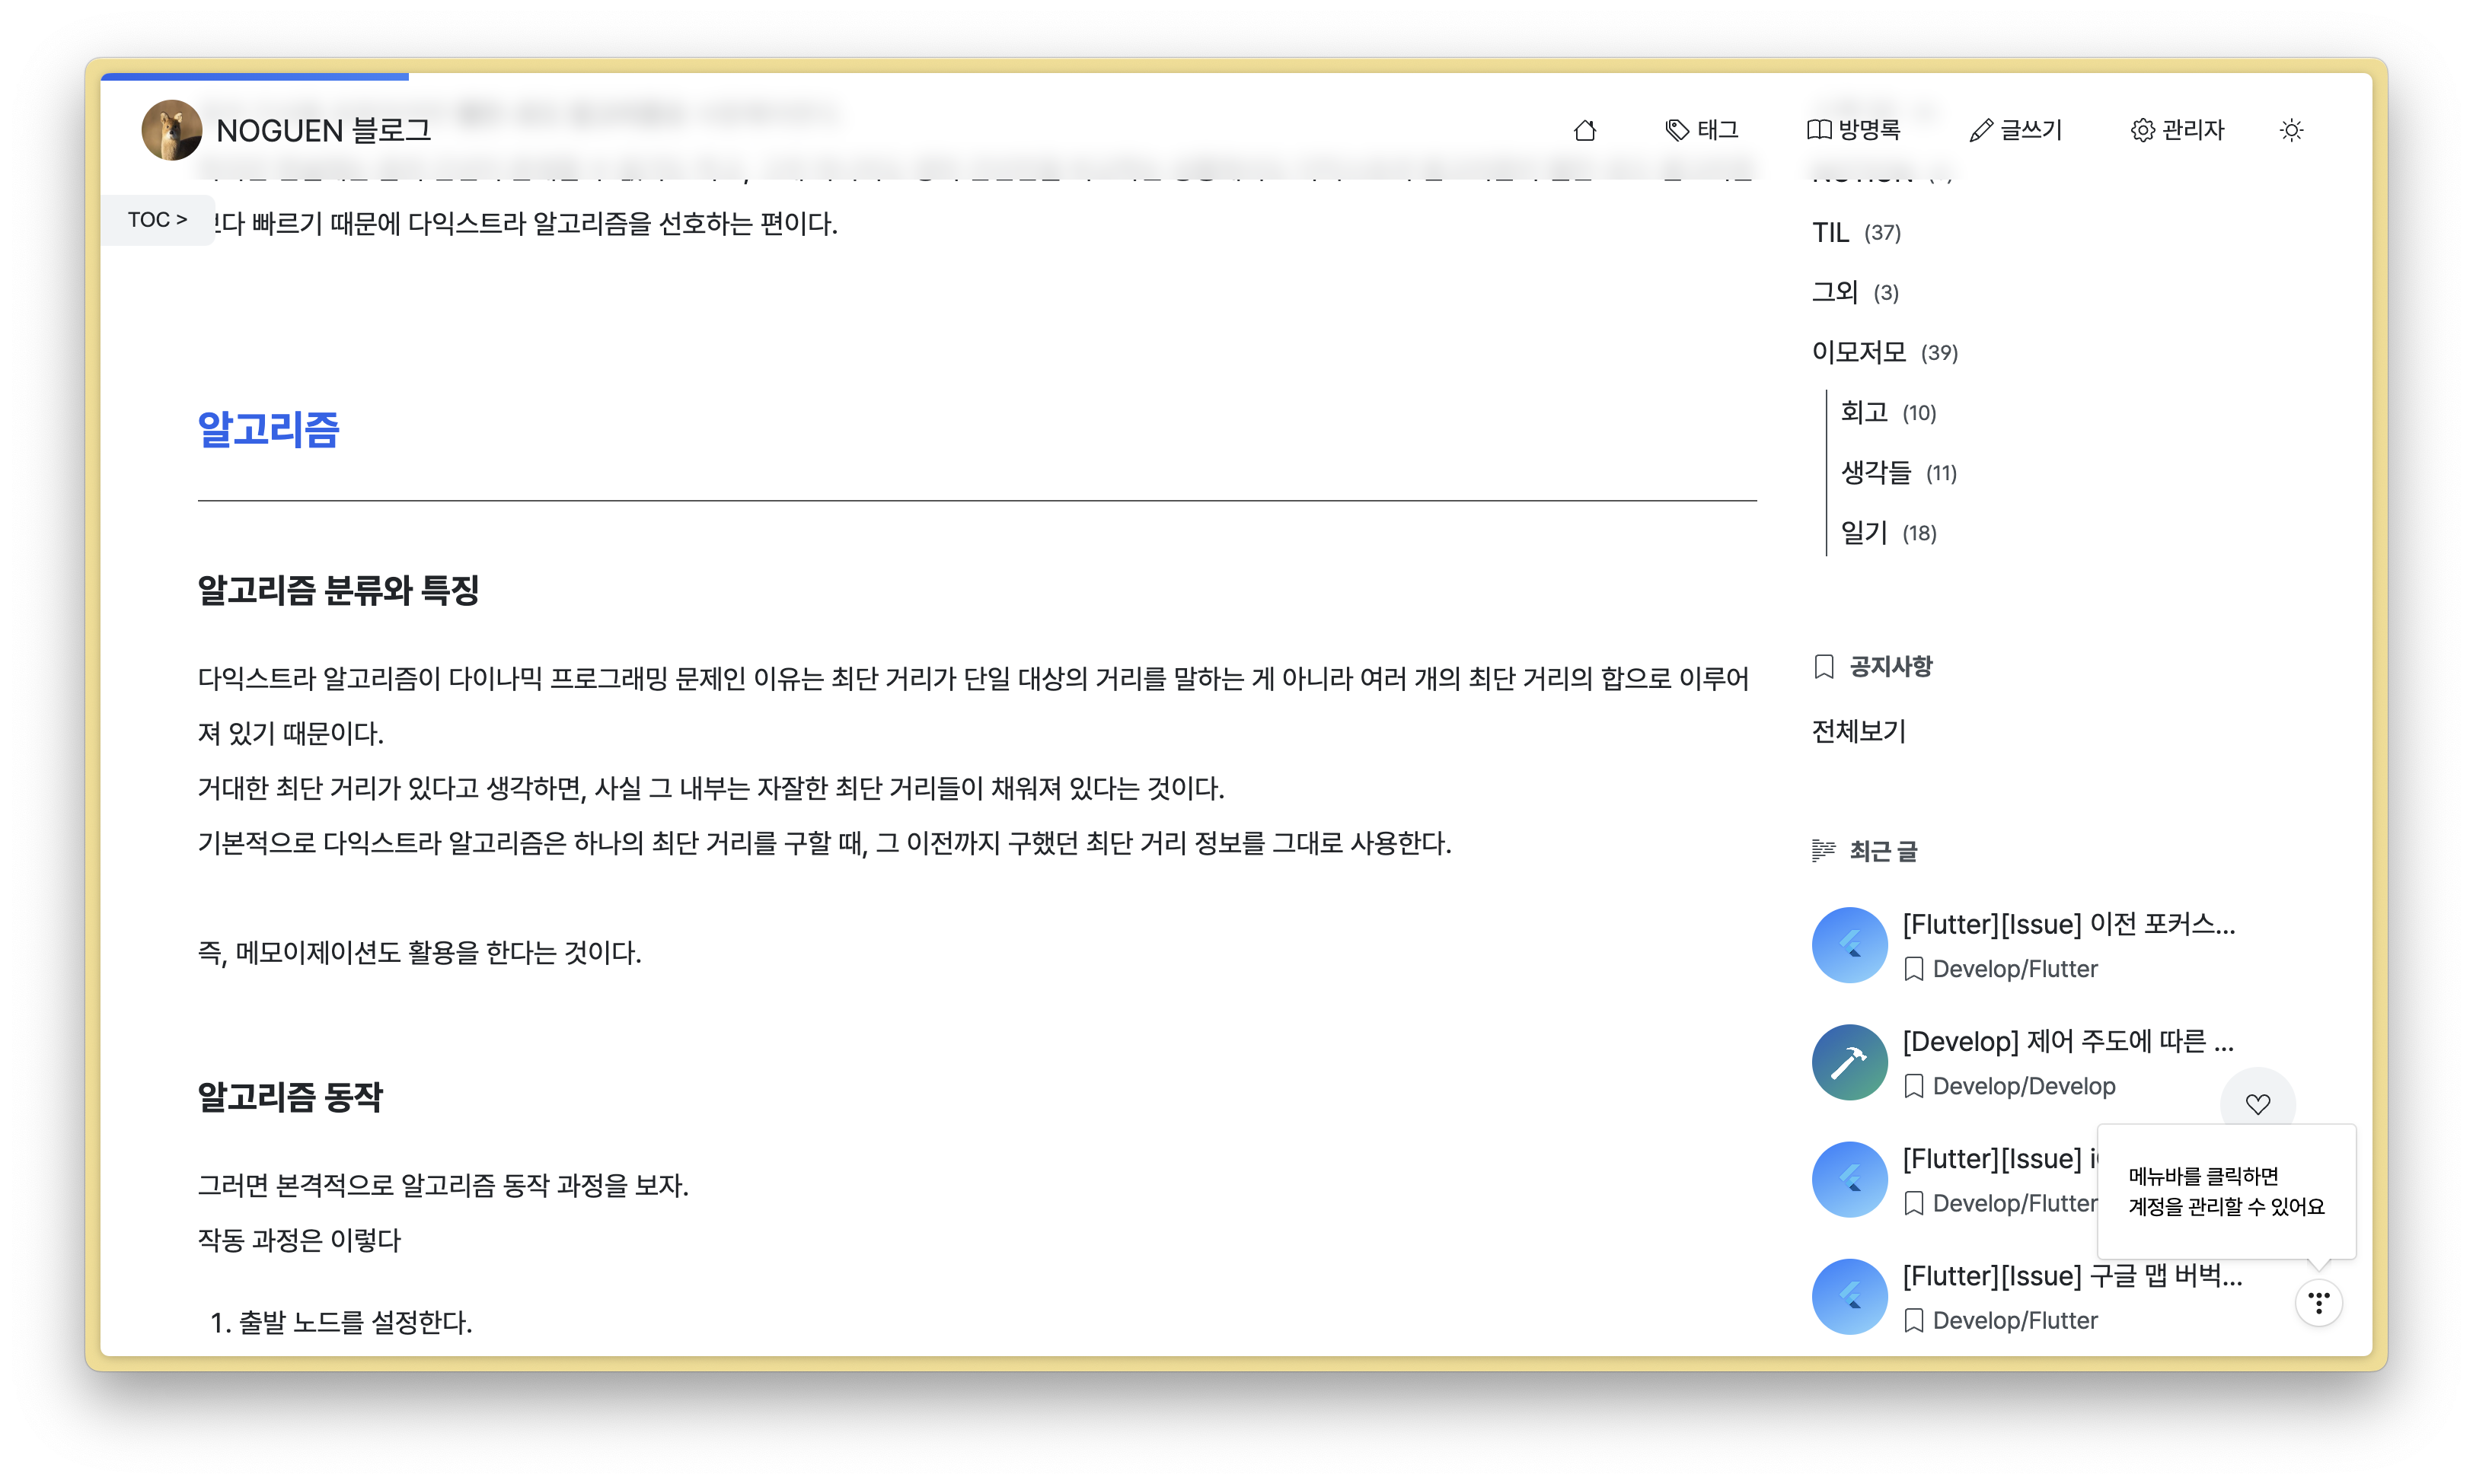2473x1484 pixels.
Task: Select the 회고 subcategory
Action: click(x=1864, y=412)
